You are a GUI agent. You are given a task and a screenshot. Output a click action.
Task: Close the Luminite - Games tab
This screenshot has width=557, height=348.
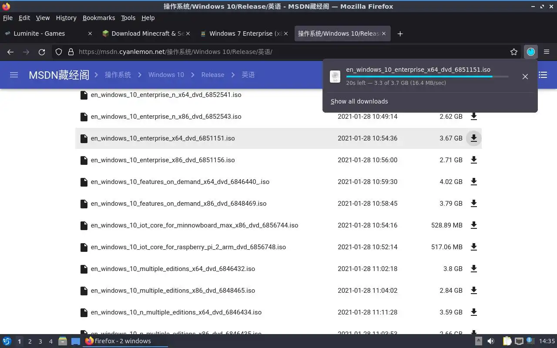click(x=90, y=33)
